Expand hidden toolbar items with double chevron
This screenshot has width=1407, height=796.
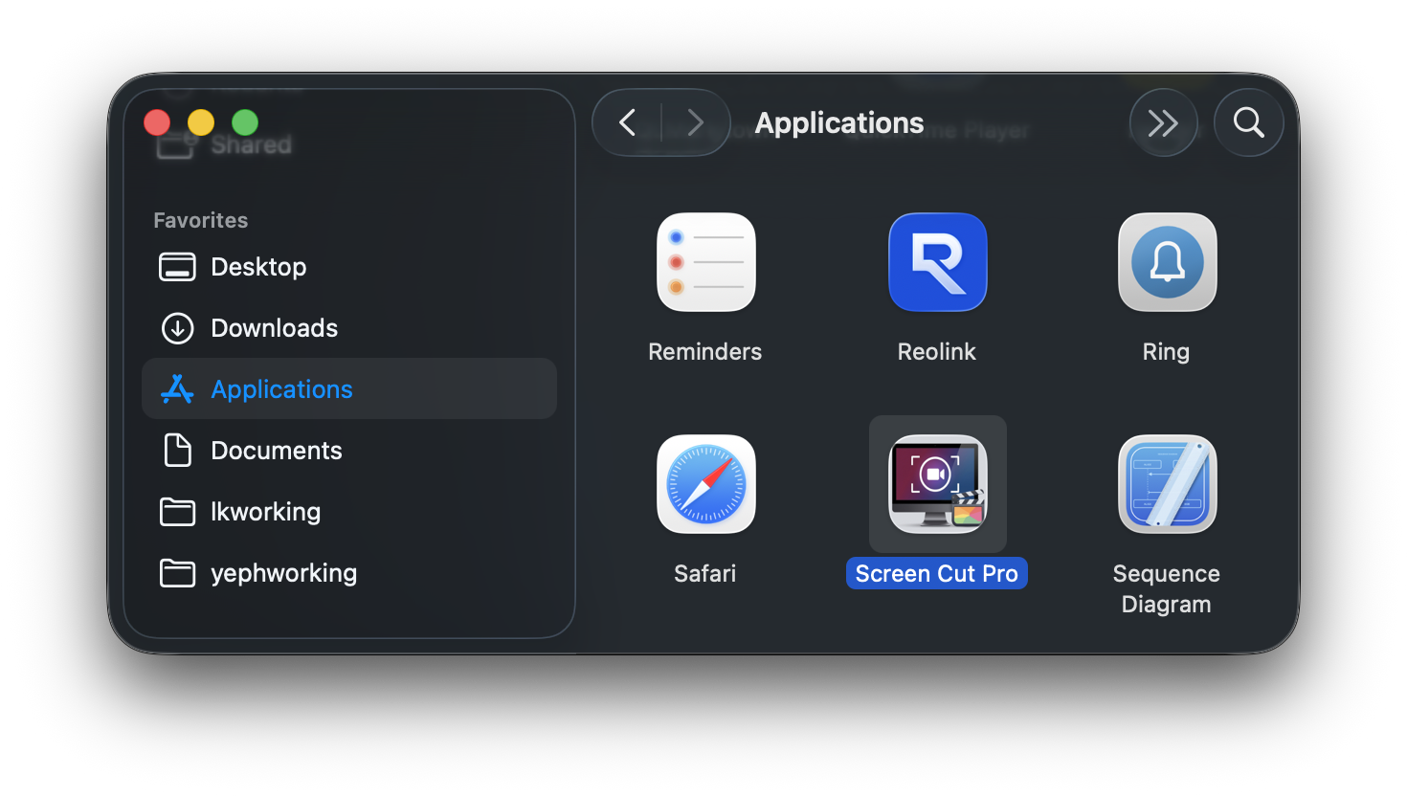(x=1163, y=122)
